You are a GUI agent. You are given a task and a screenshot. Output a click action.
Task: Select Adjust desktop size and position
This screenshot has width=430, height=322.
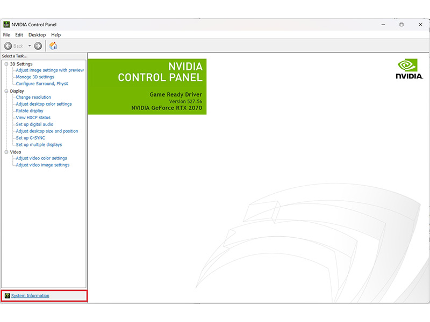click(47, 131)
